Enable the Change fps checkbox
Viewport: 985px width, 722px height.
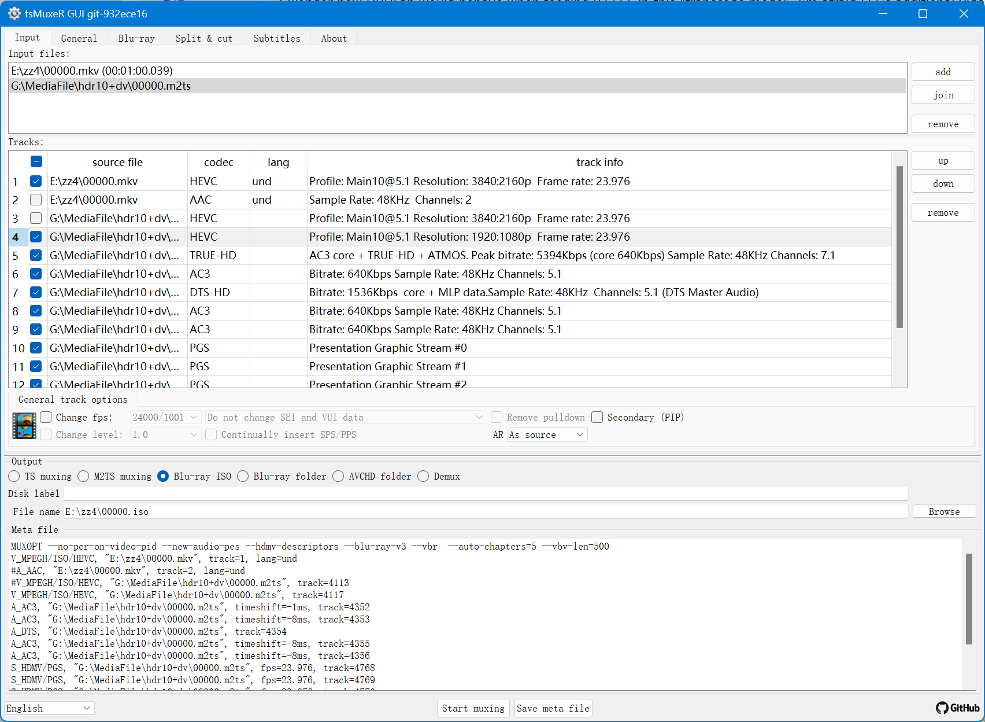(46, 417)
